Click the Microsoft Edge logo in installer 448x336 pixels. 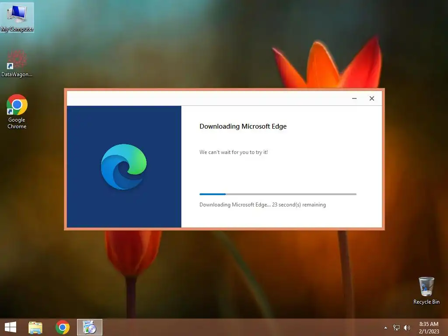click(x=124, y=167)
